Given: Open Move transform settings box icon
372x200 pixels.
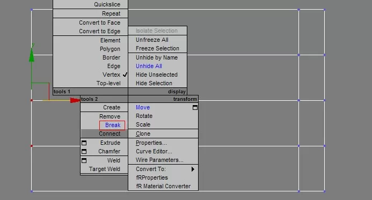Looking at the screenshot, I should pyautogui.click(x=195, y=108).
